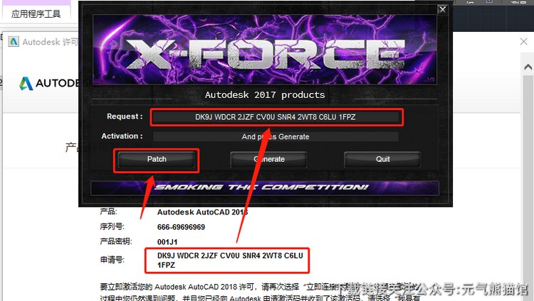Click the X-FORCE banner image
Screen dimensions: 534x301
pos(265,50)
